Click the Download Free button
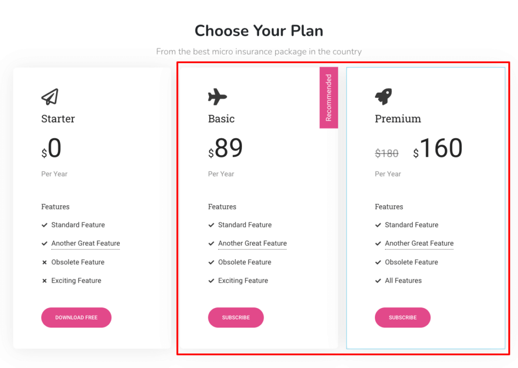This screenshot has height=368, width=518. pos(76,317)
